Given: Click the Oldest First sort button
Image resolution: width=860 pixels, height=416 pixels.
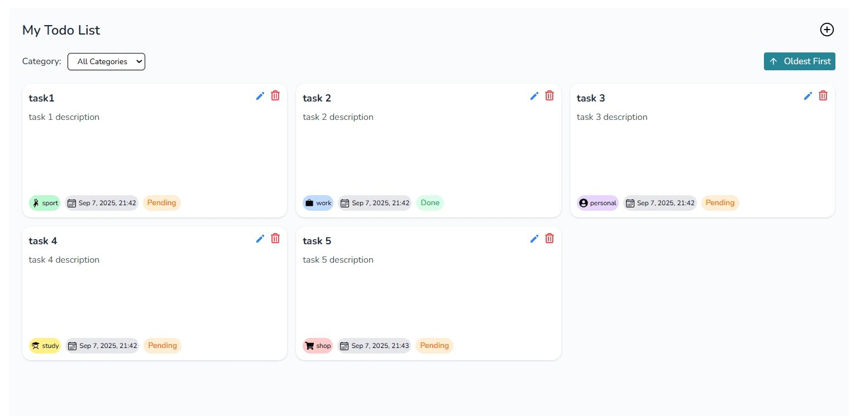Looking at the screenshot, I should (799, 61).
